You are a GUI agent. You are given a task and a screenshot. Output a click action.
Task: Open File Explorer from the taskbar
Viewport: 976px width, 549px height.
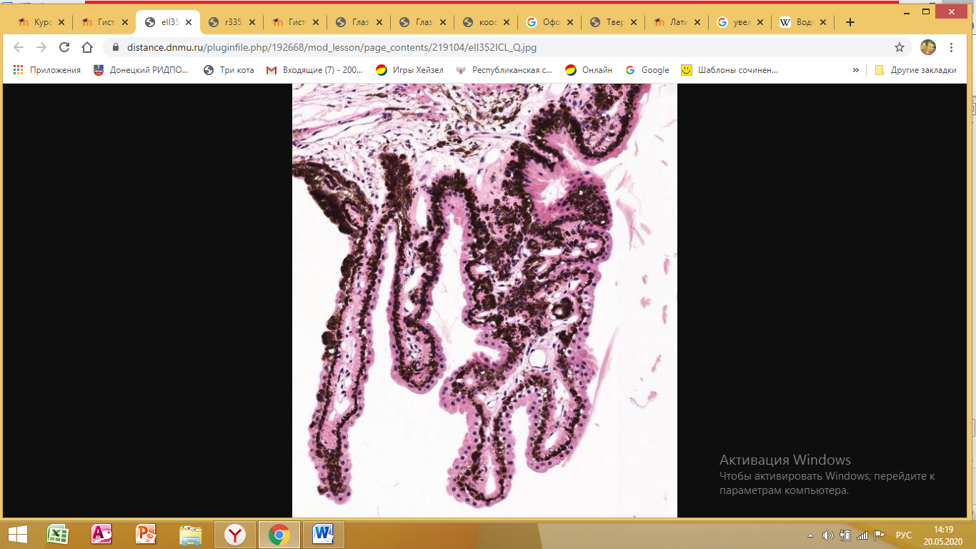click(190, 534)
